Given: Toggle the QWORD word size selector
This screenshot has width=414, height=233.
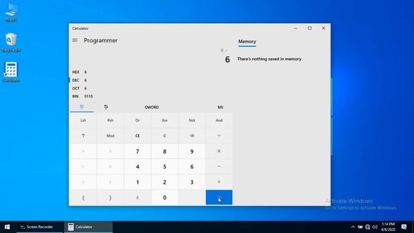Looking at the screenshot, I should coord(151,107).
